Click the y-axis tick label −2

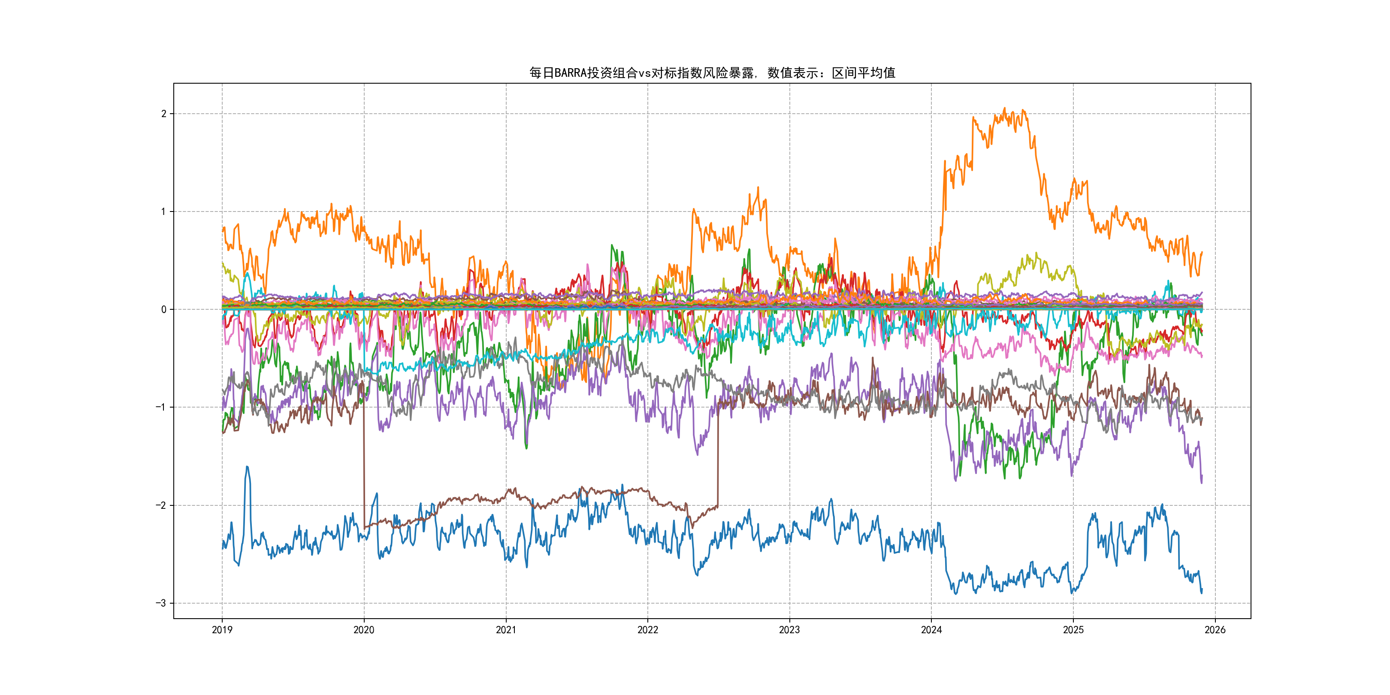point(161,506)
